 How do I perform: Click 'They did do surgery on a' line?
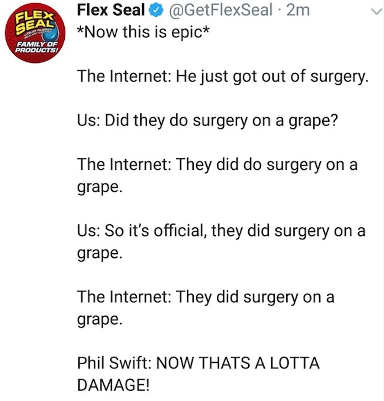(x=217, y=165)
